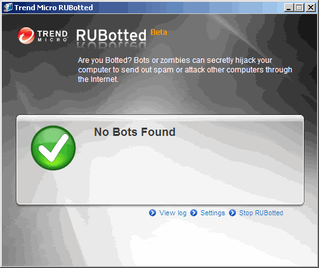Open the Settings link
The height and width of the screenshot is (268, 319).
pos(212,213)
